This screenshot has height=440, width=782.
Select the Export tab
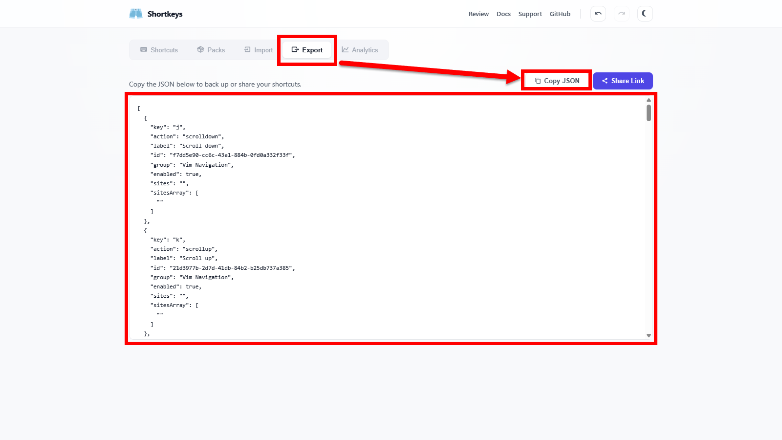tap(307, 50)
